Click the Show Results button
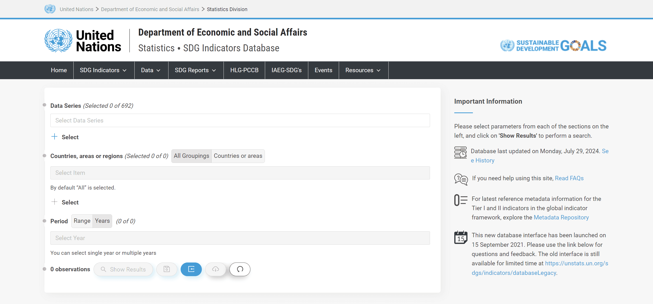 coord(123,269)
